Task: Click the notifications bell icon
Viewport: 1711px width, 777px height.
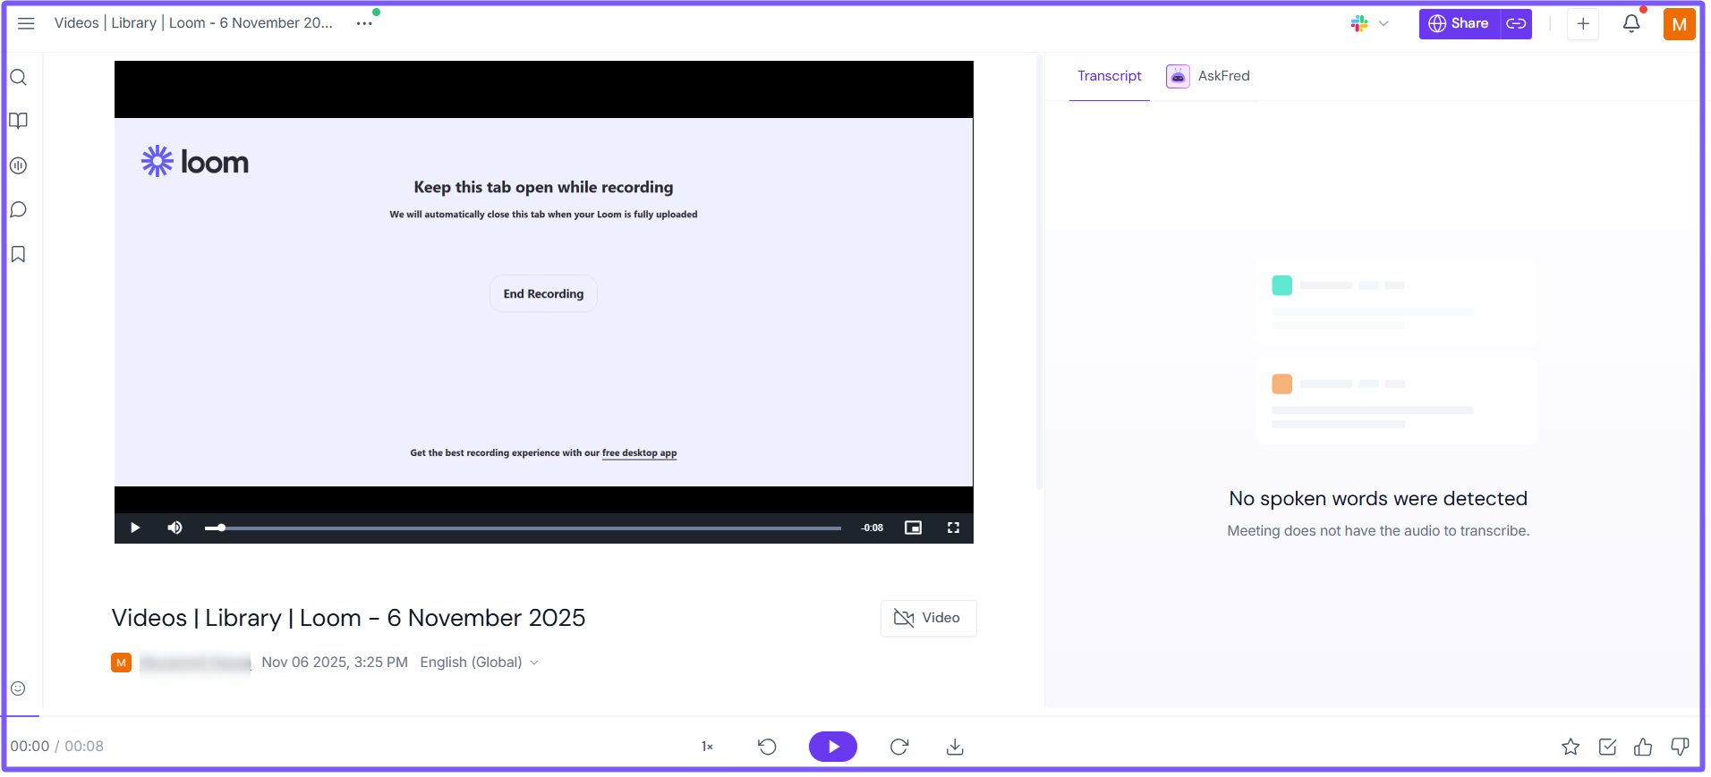Action: (1631, 24)
